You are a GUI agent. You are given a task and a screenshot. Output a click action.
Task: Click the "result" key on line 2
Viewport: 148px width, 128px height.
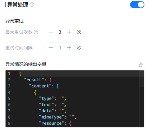point(34,80)
